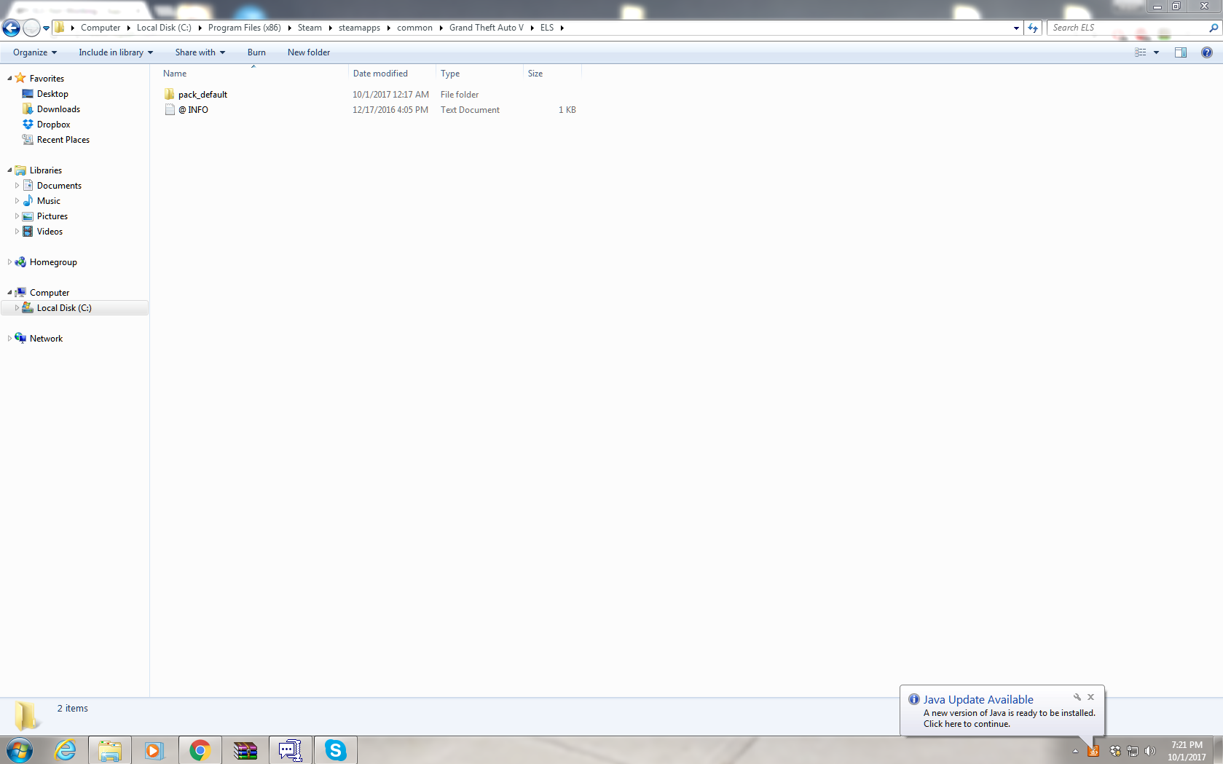
Task: Click the common breadcrumb segment
Action: click(x=414, y=28)
